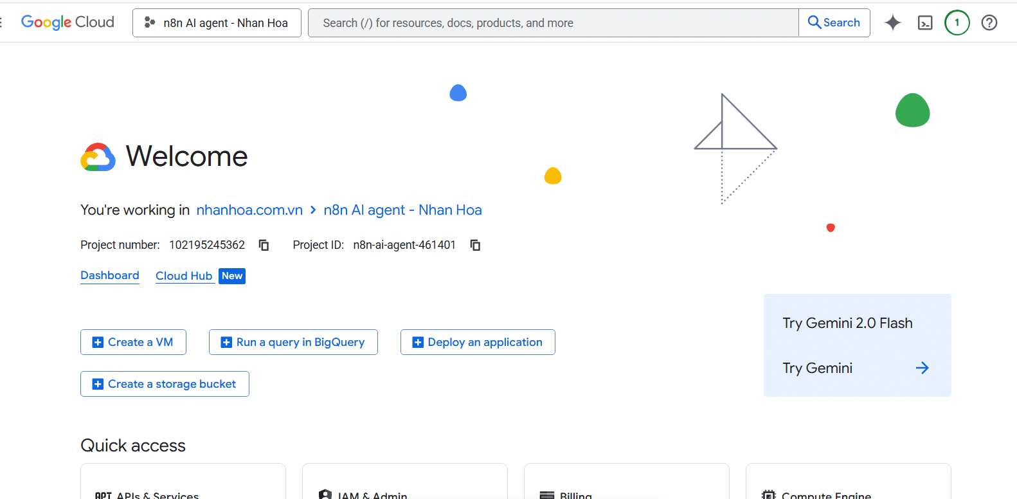Click the Quick access heading

(133, 446)
